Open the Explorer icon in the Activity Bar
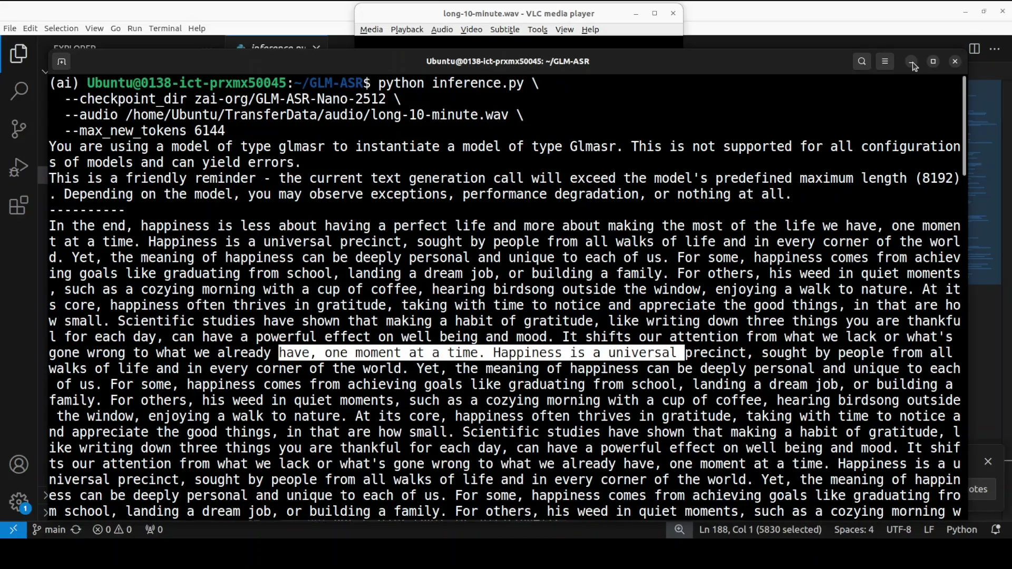1012x569 pixels. coord(19,54)
